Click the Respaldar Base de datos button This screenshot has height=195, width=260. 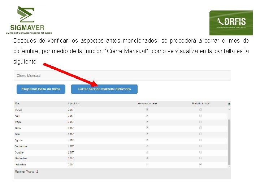[41, 89]
